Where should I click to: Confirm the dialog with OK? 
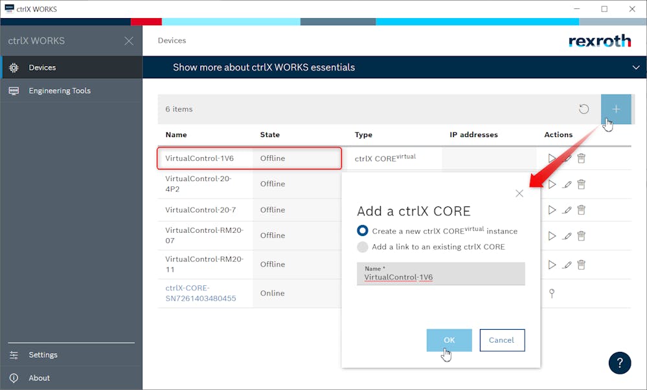pyautogui.click(x=449, y=340)
